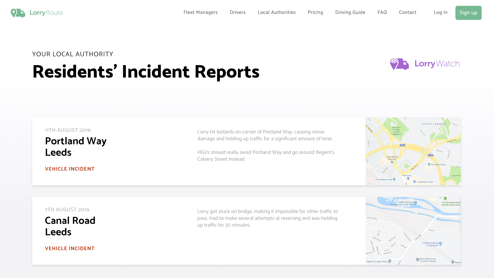Click O2 Academy Leeds map pin
The image size is (494, 278).
(394, 179)
